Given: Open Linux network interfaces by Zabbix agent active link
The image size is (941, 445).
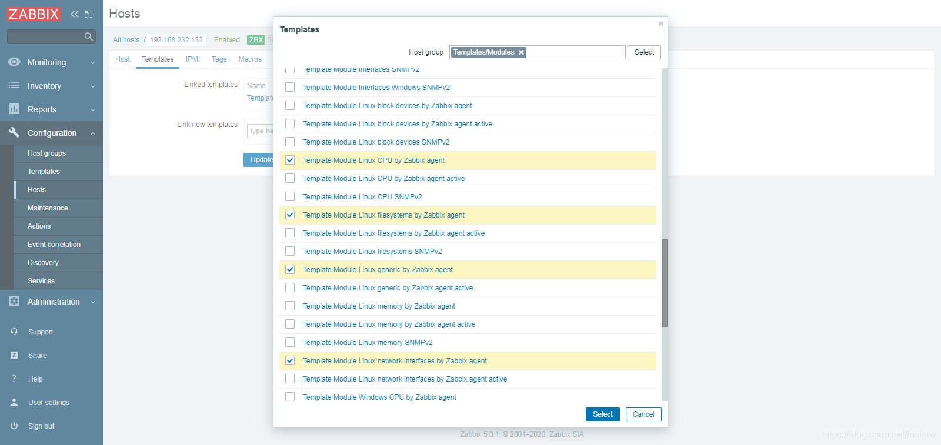Looking at the screenshot, I should tap(405, 379).
